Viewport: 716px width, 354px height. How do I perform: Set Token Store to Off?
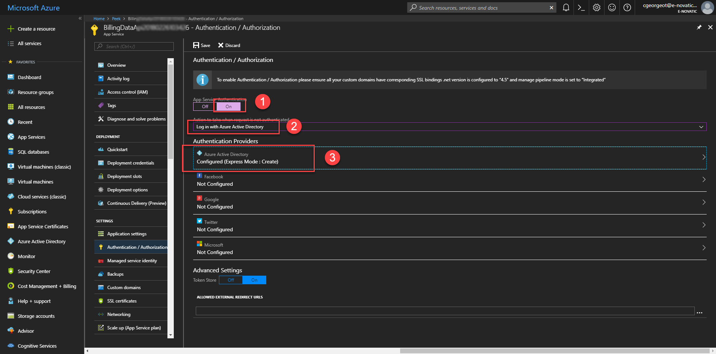[x=231, y=280]
